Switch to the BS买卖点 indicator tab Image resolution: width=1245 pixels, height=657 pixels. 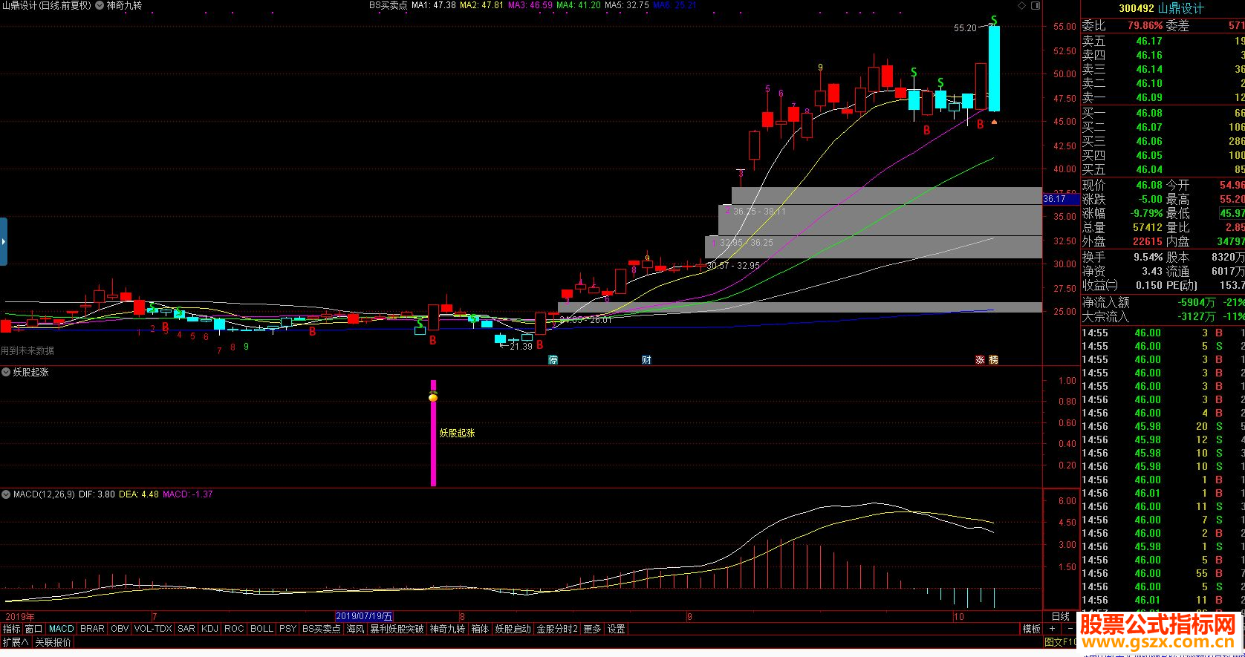[322, 629]
